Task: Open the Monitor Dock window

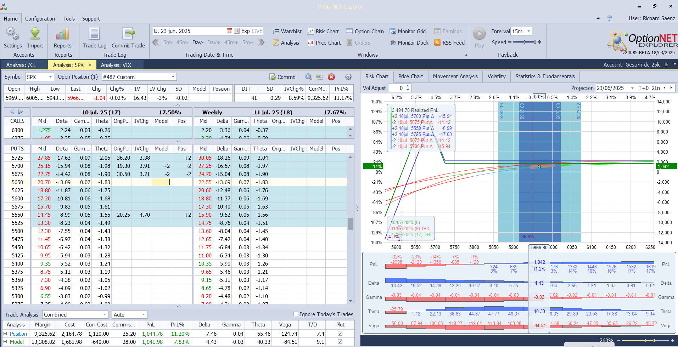Action: coord(409,43)
